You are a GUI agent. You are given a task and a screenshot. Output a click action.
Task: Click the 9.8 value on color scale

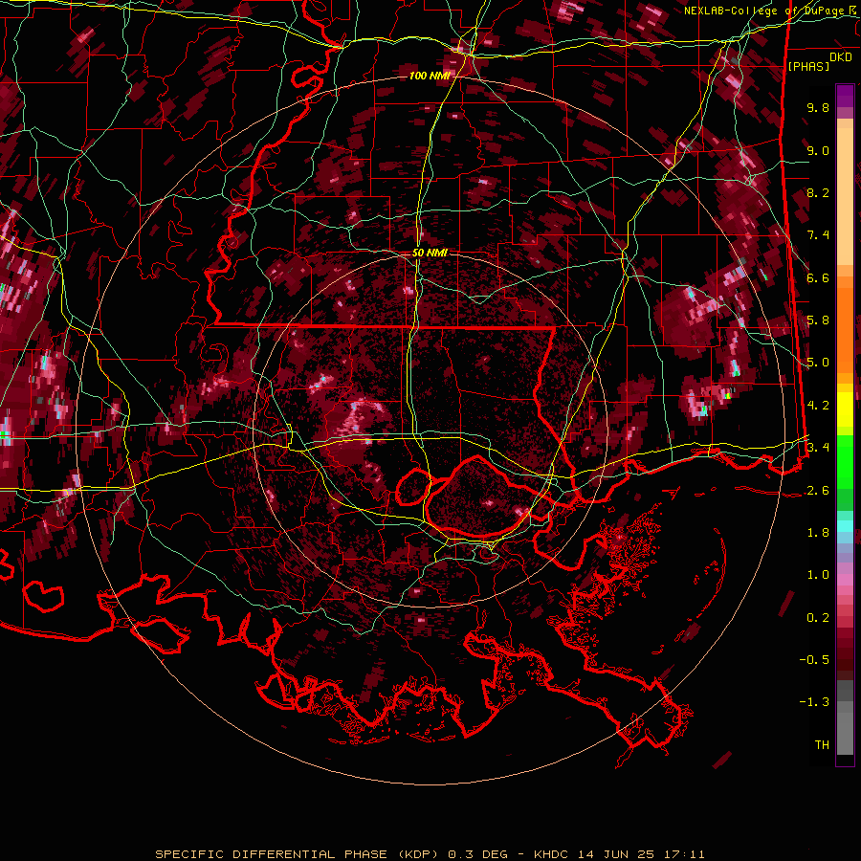coord(818,107)
